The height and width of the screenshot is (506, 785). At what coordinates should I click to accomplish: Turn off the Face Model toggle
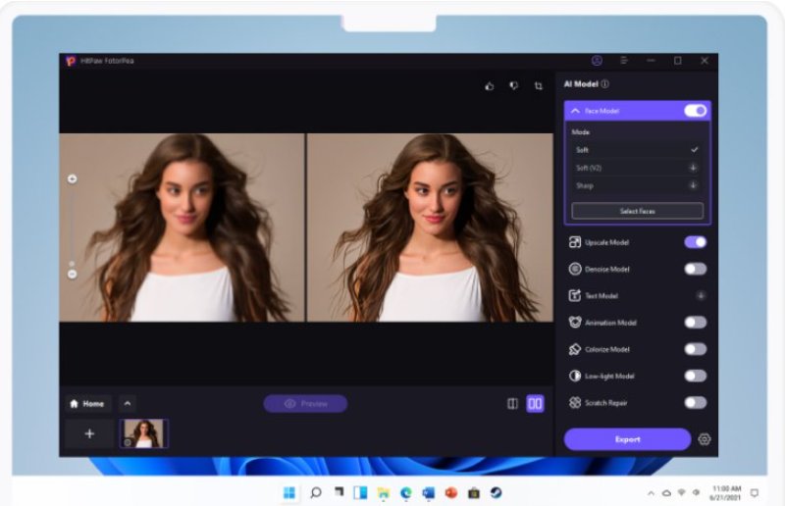[696, 111]
